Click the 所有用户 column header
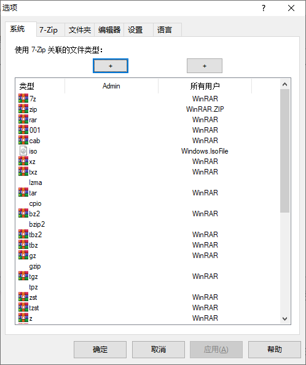The image size is (306, 365). [x=205, y=86]
